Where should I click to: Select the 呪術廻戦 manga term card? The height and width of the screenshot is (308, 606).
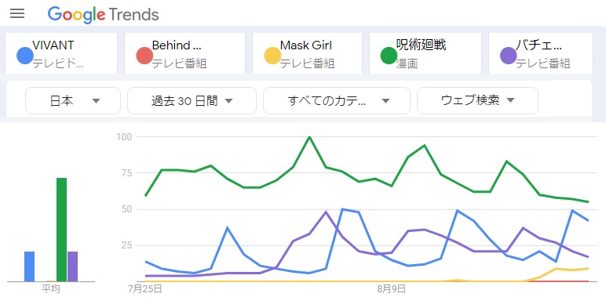pos(425,53)
